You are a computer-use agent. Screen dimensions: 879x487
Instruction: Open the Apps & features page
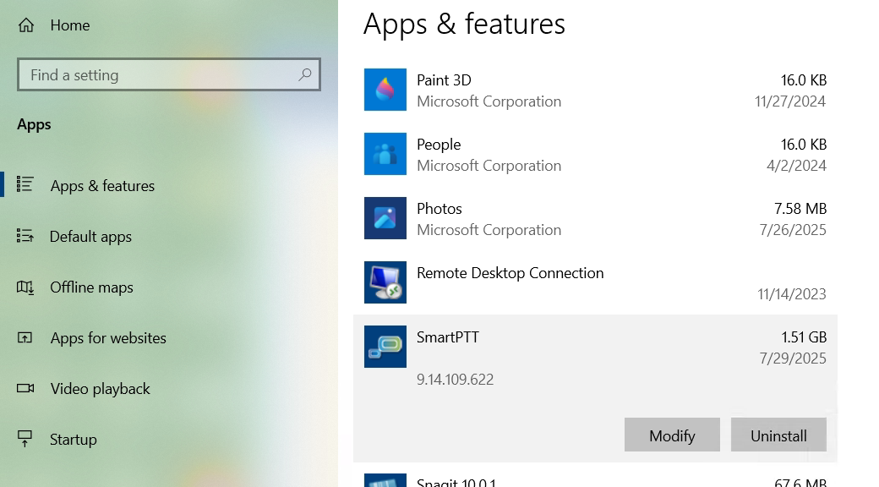[102, 186]
